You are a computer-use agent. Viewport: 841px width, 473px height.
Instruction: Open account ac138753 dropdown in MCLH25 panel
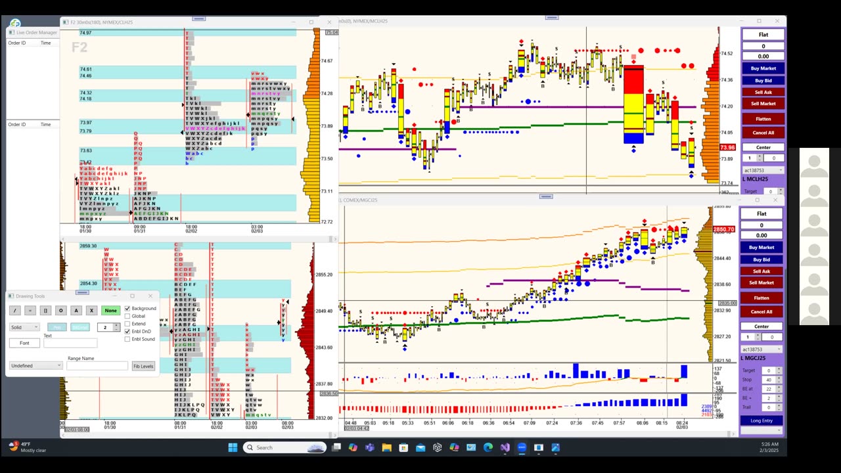tap(763, 170)
